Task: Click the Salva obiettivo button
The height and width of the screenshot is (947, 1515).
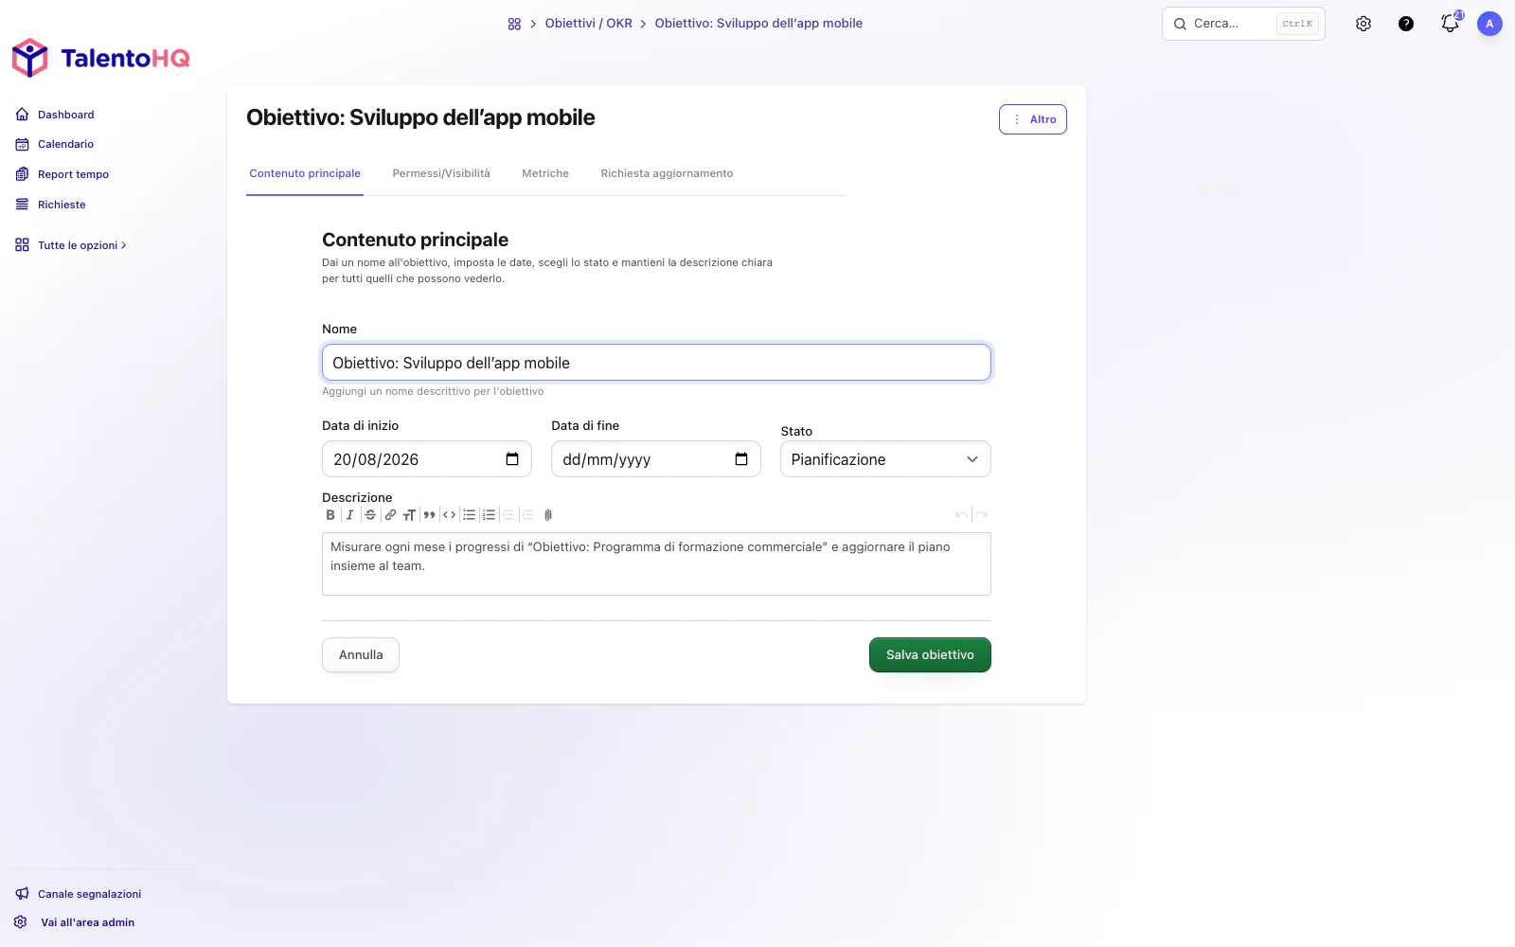Action: click(930, 655)
